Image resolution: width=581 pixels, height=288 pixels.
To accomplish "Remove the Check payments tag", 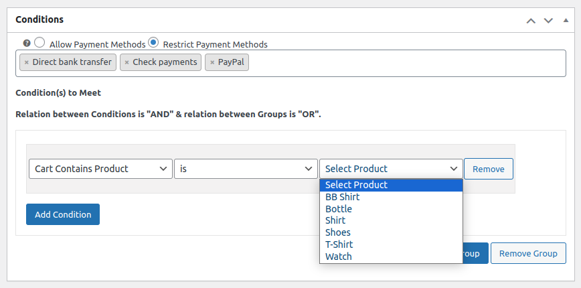I will tap(127, 62).
